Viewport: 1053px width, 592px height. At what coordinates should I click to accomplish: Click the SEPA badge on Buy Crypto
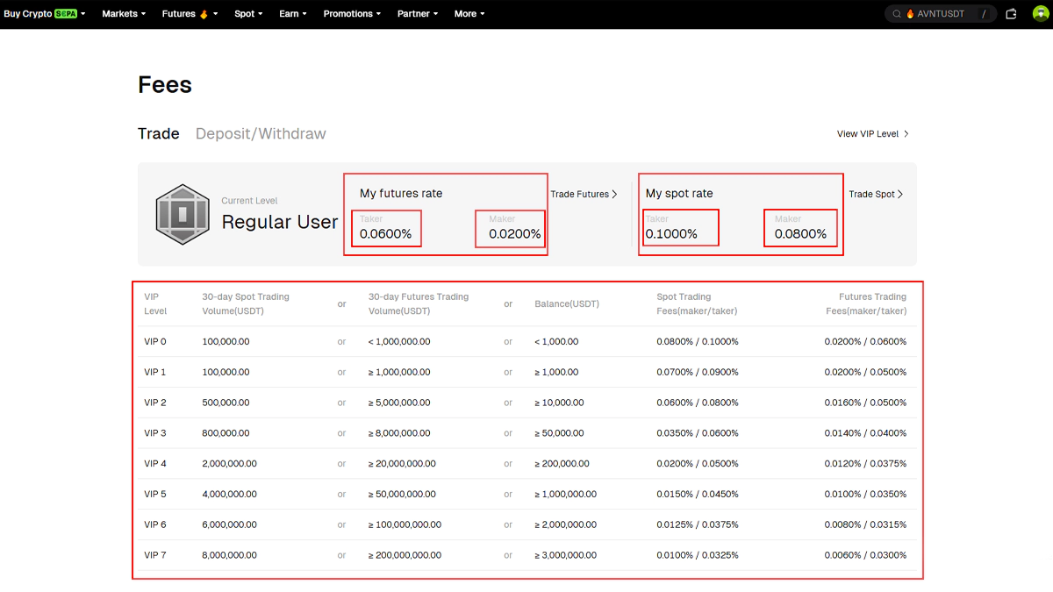click(66, 14)
